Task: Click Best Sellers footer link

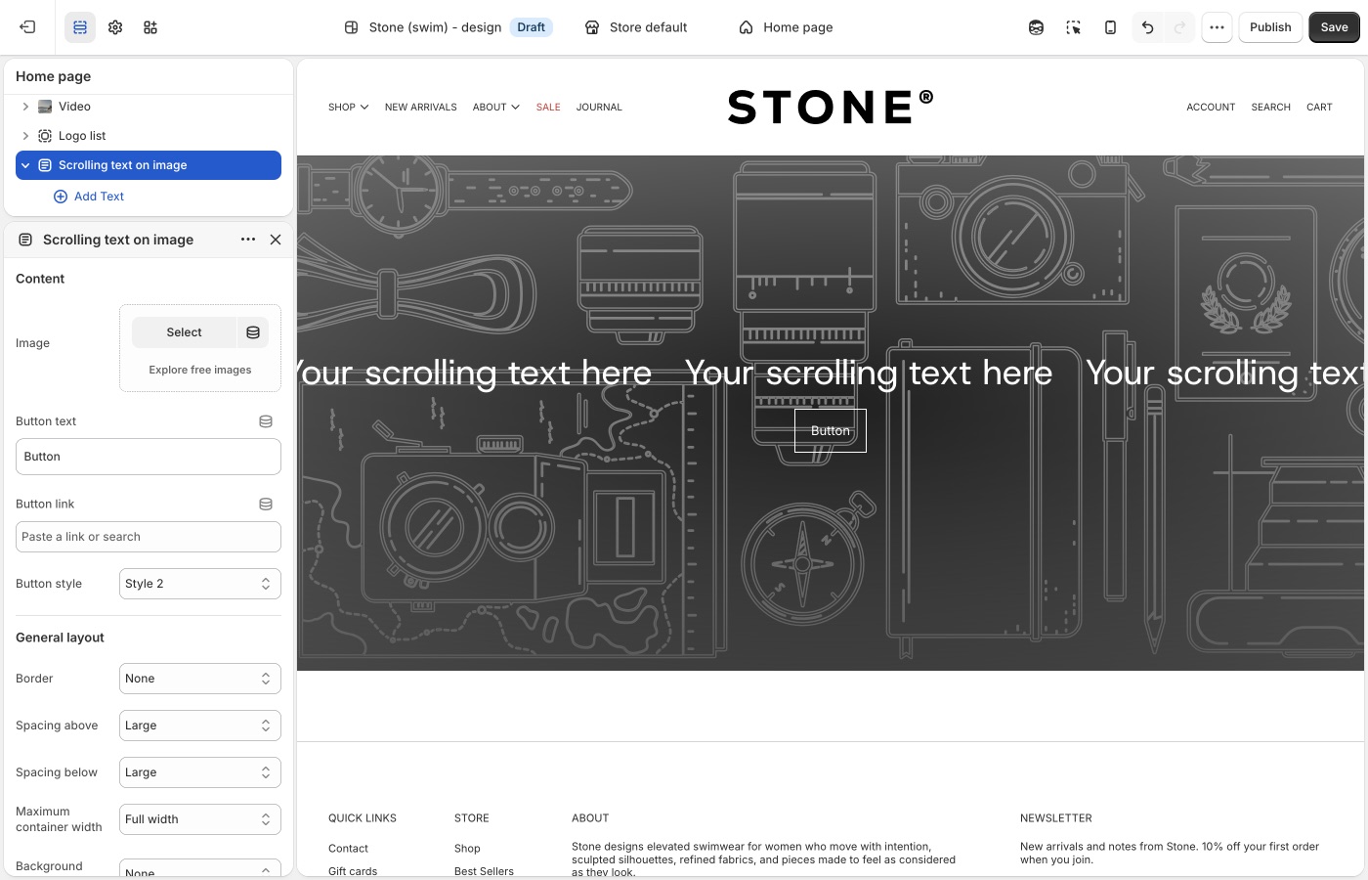Action: click(484, 870)
